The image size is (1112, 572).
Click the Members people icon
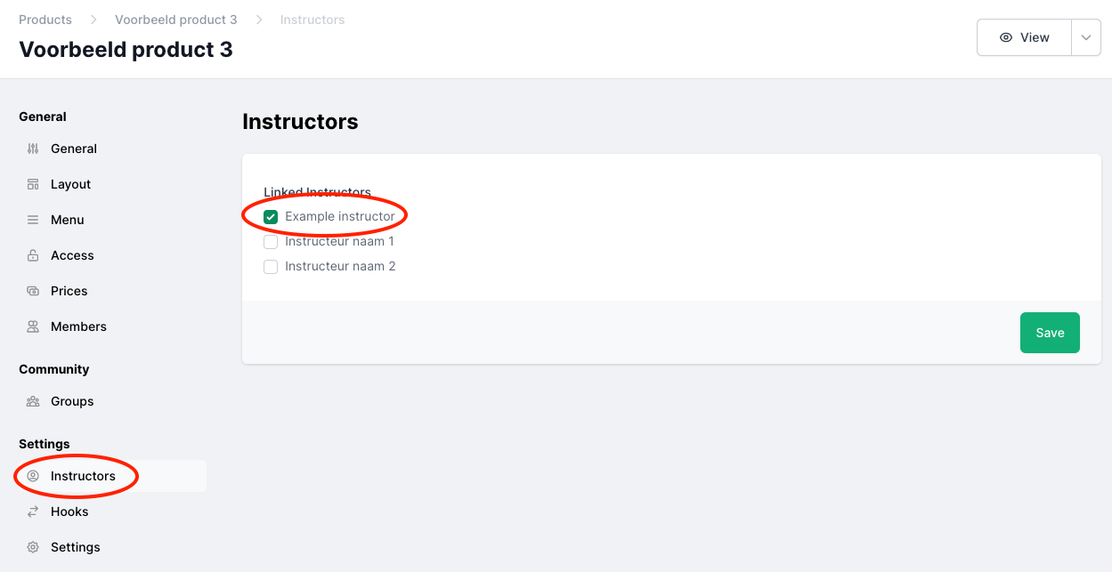(33, 326)
